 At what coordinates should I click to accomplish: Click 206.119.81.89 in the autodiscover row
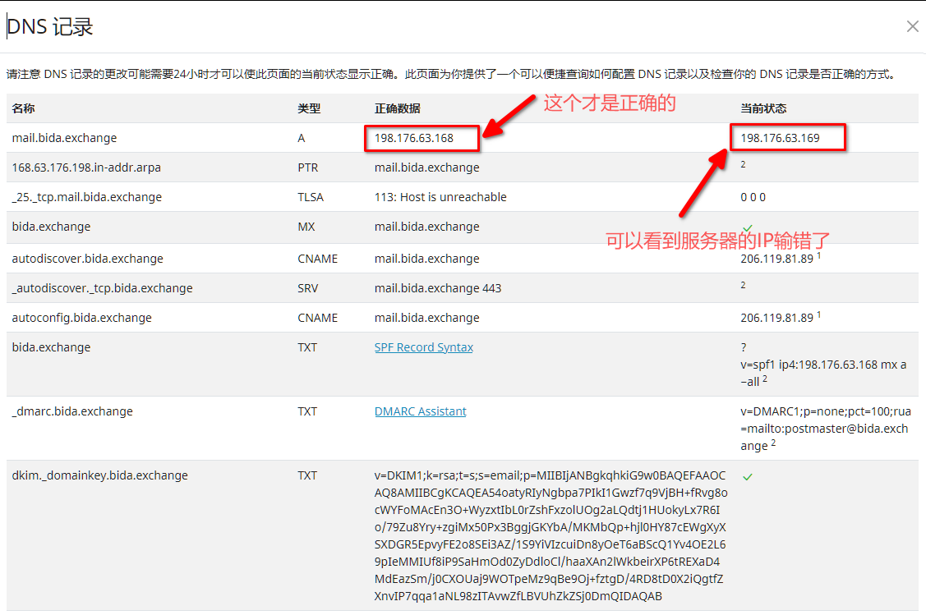[x=776, y=259]
